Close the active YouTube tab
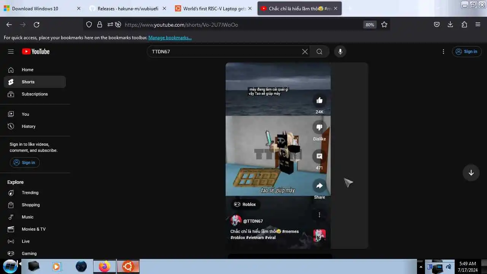Screen dimensions: 487x274 click(336, 8)
